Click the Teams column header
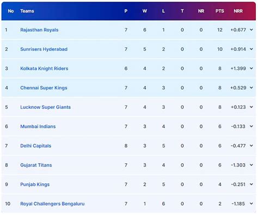The image size is (258, 215). click(x=27, y=11)
